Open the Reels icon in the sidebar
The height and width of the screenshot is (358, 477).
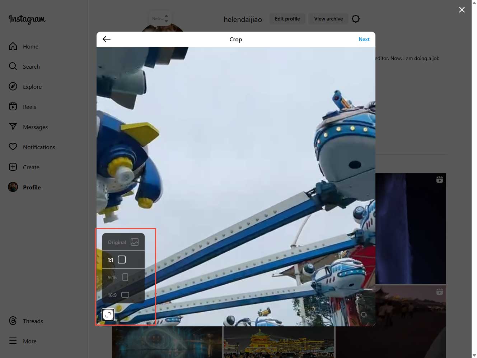coord(13,106)
